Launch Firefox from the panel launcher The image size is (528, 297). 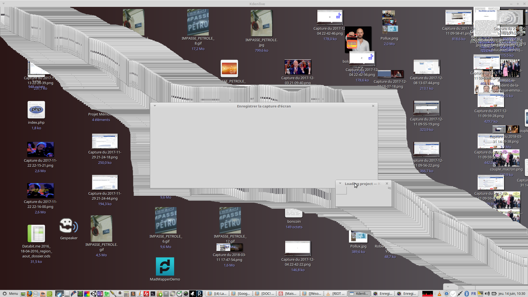click(29, 294)
